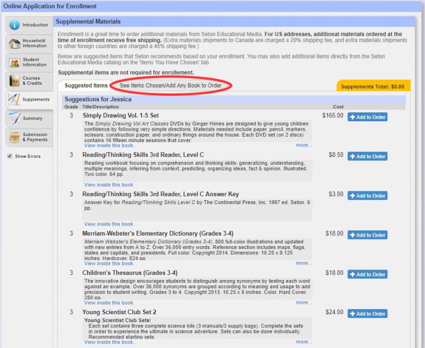This screenshot has height=348, width=425.
Task: Toggle the Show Errors checkbox
Action: click(x=10, y=156)
